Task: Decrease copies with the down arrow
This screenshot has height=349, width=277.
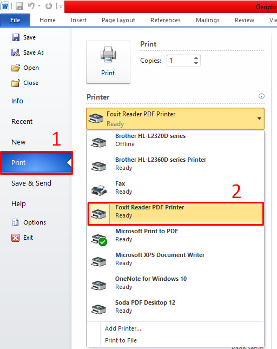Action: click(x=196, y=63)
